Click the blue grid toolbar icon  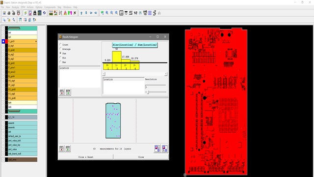tap(150, 13)
